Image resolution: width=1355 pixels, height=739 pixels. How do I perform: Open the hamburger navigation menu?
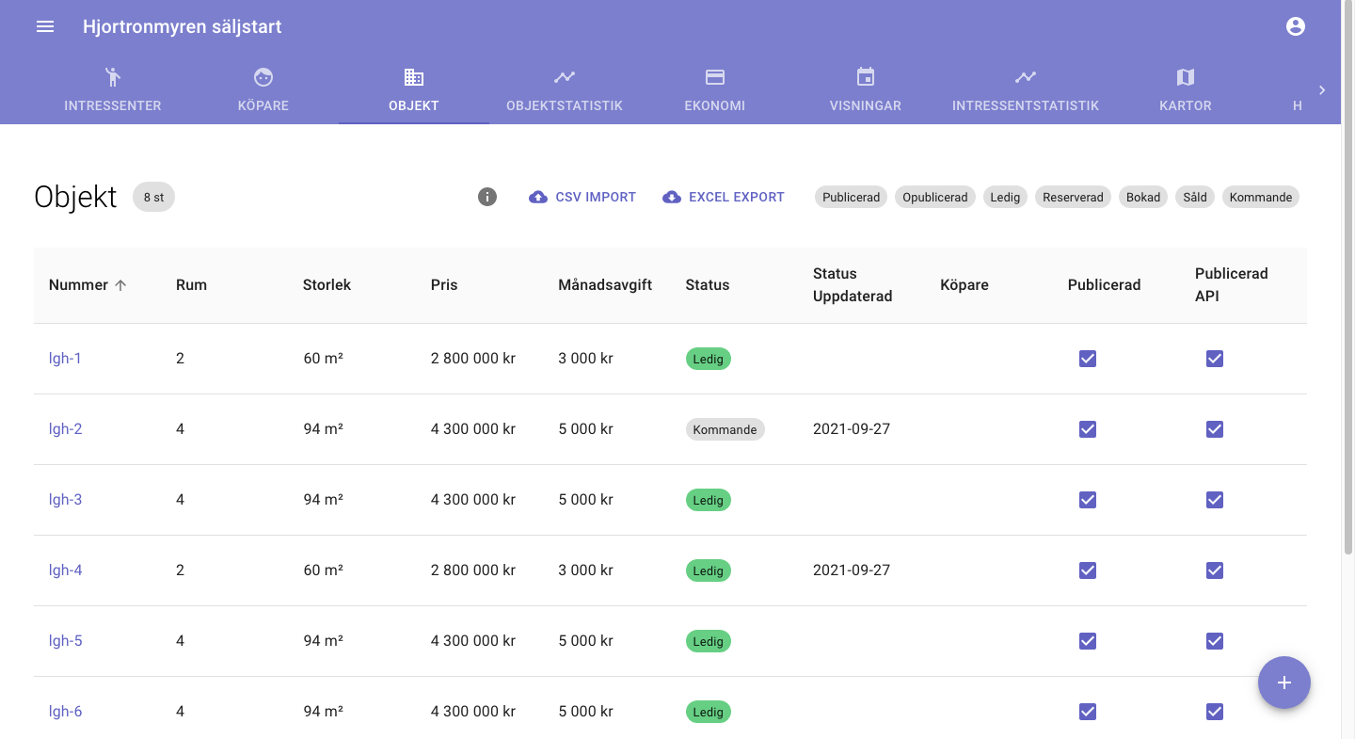(x=45, y=26)
